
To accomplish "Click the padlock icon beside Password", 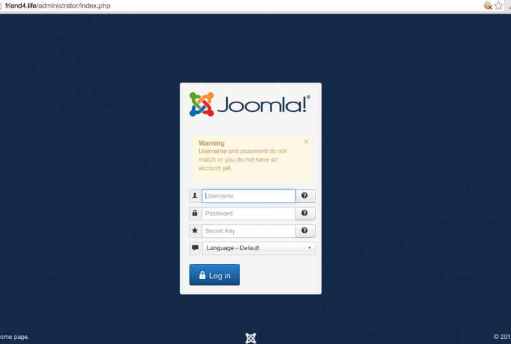I will click(x=195, y=214).
